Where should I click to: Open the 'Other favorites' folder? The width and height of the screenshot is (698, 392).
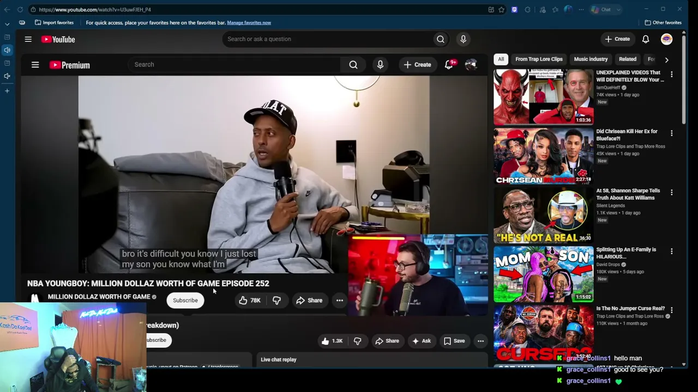coord(663,23)
